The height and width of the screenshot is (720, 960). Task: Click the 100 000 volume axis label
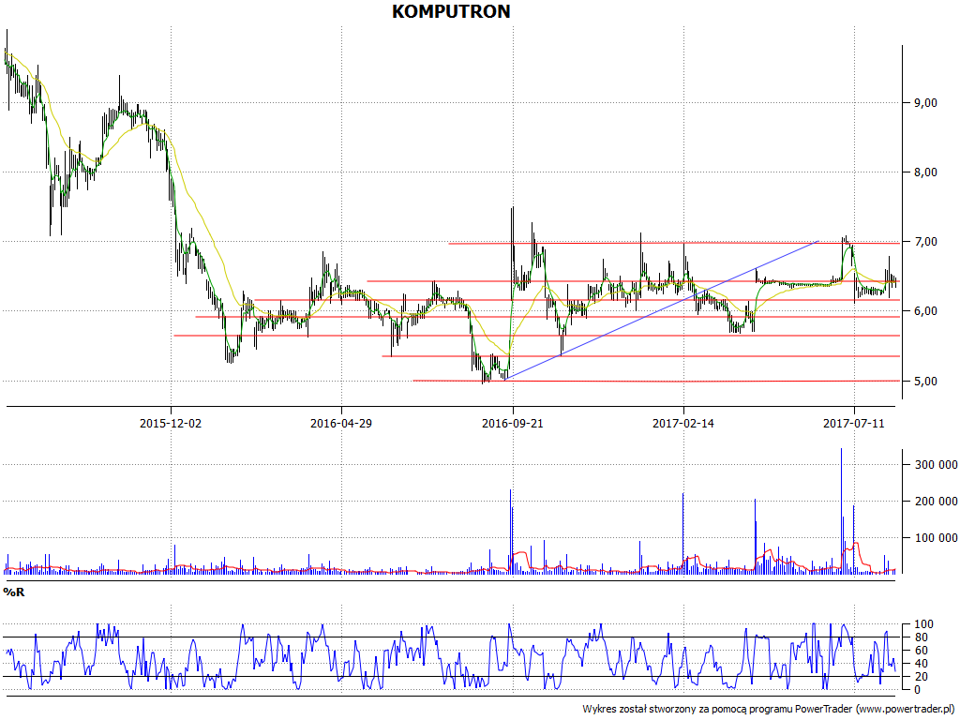click(x=936, y=538)
